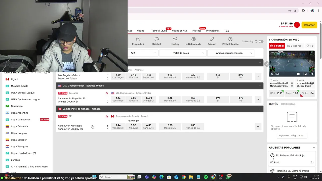The height and width of the screenshot is (181, 322).
Task: Open Football Studio menu item
Action: (x=159, y=31)
